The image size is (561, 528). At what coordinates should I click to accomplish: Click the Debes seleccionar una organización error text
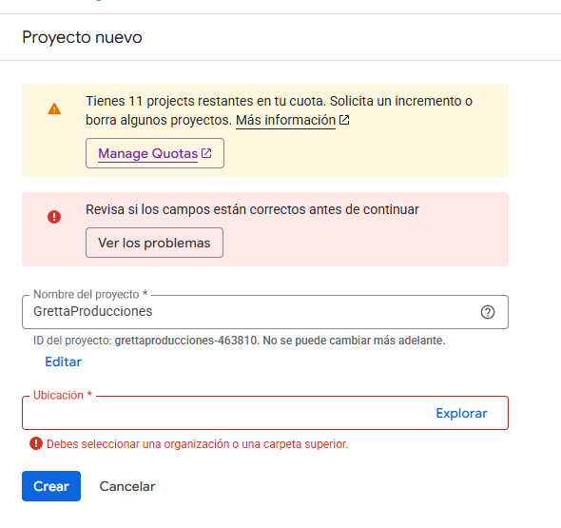point(198,444)
